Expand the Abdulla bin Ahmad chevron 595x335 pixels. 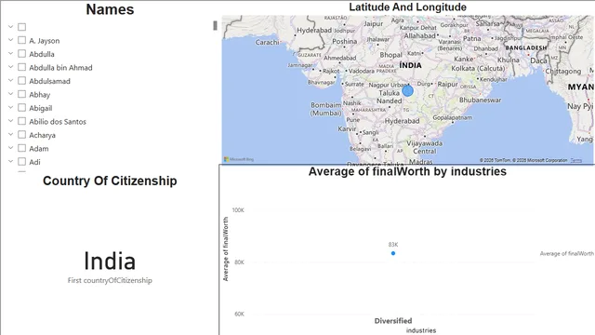pos(10,67)
